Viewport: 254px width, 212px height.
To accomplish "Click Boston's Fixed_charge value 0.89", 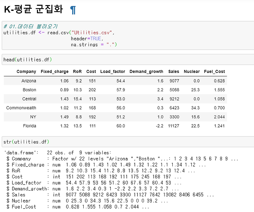I will click(64, 90).
